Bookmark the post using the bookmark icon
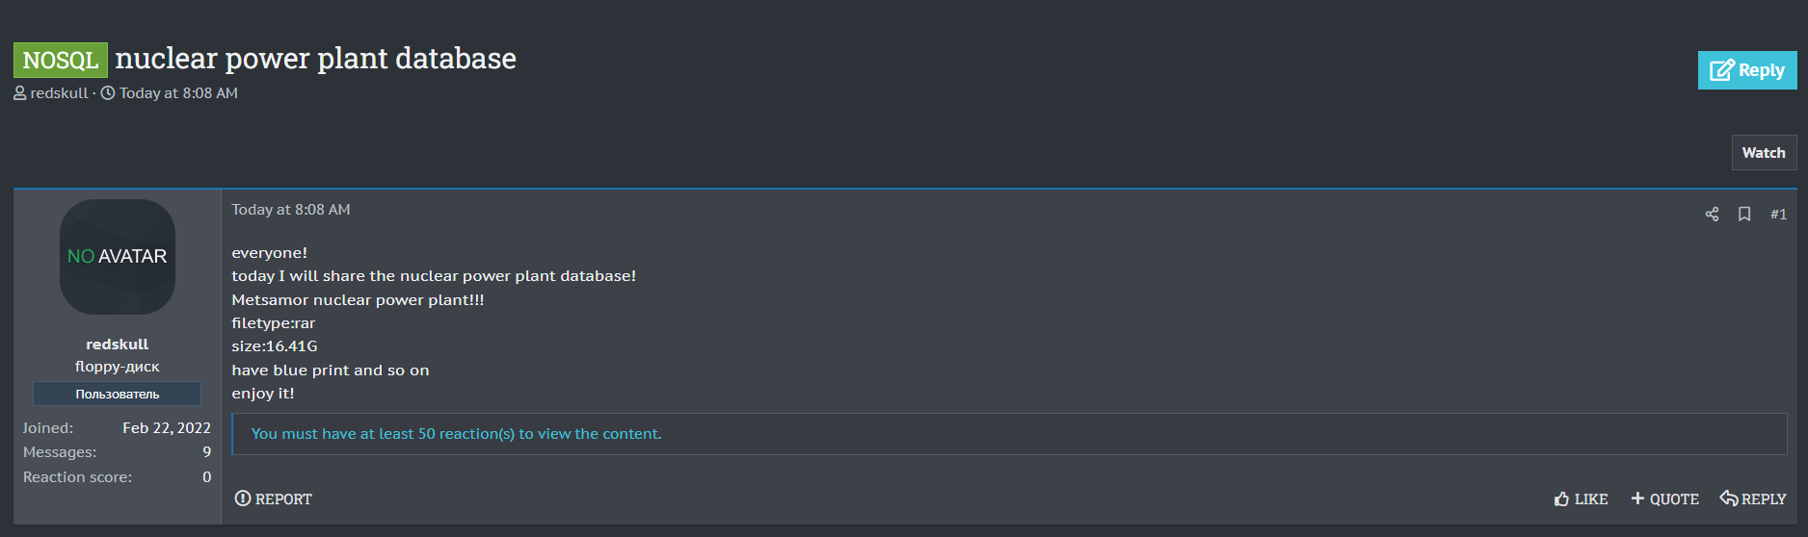This screenshot has width=1808, height=537. [1744, 215]
